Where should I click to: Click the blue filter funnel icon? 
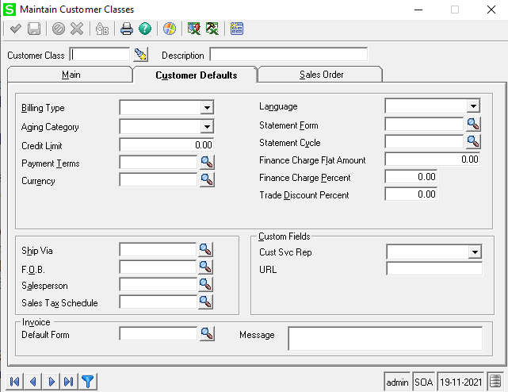[x=87, y=382]
